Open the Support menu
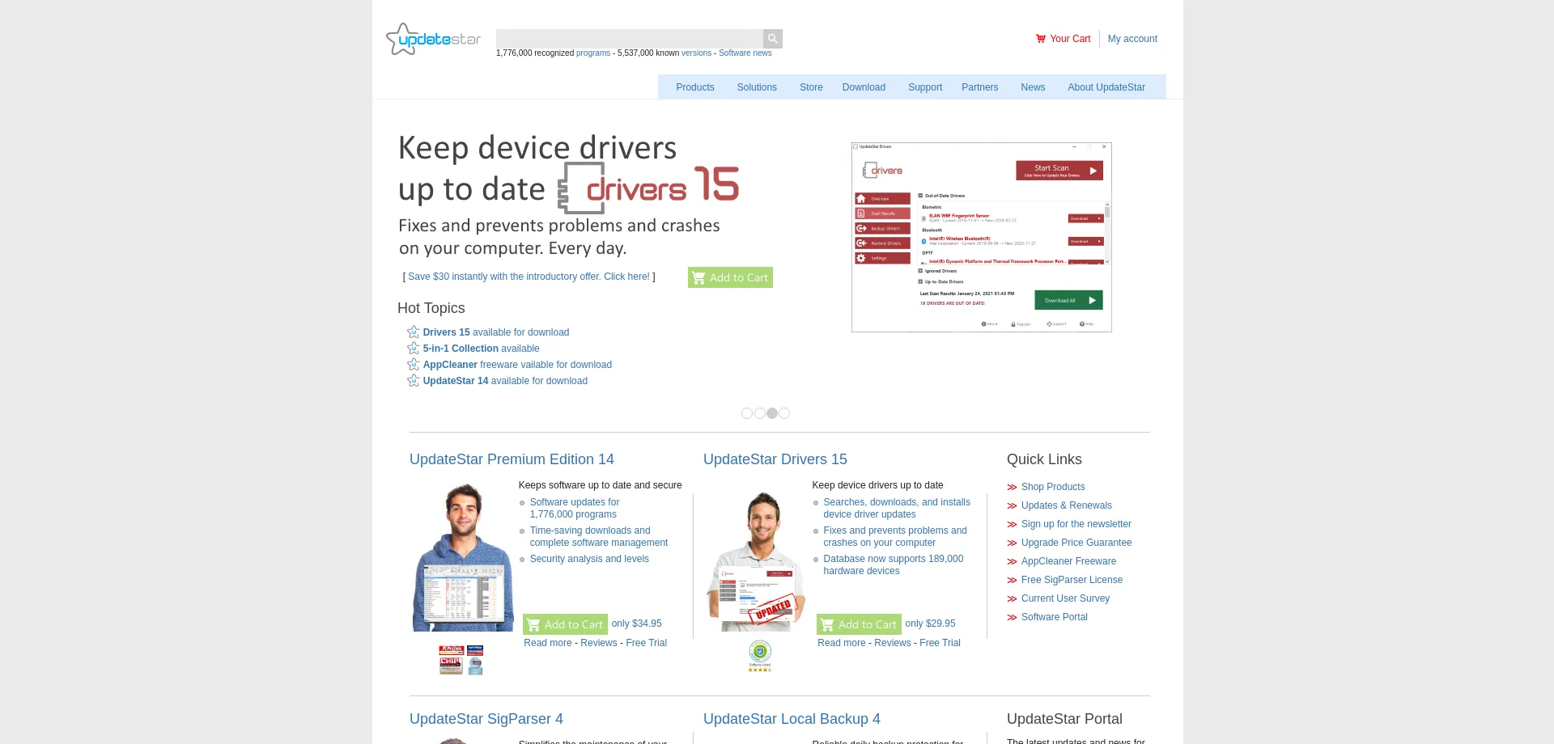1554x744 pixels. [x=925, y=87]
